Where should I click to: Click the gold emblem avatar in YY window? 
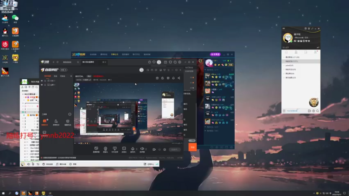pyautogui.click(x=314, y=102)
